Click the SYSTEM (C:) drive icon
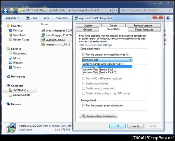The width and height of the screenshot is (175, 141). pyautogui.click(x=10, y=90)
